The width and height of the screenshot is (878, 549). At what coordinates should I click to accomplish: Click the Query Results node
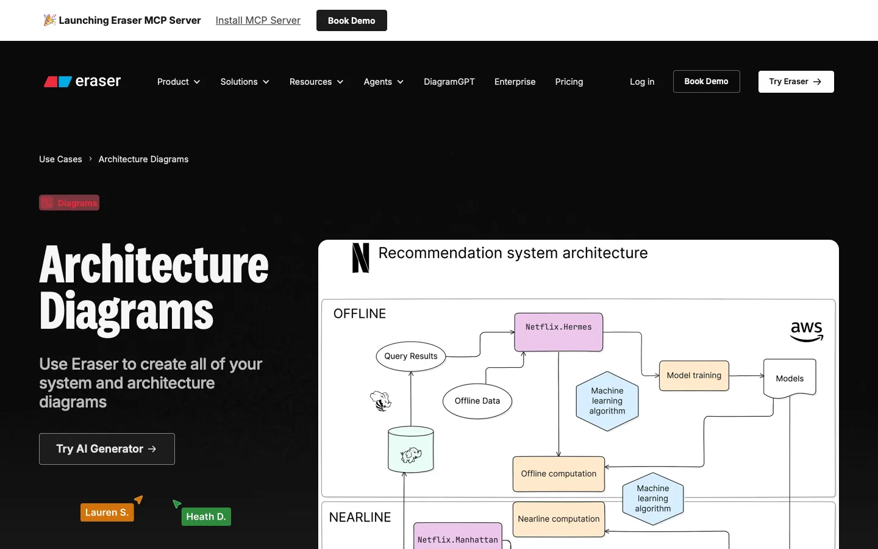point(411,356)
